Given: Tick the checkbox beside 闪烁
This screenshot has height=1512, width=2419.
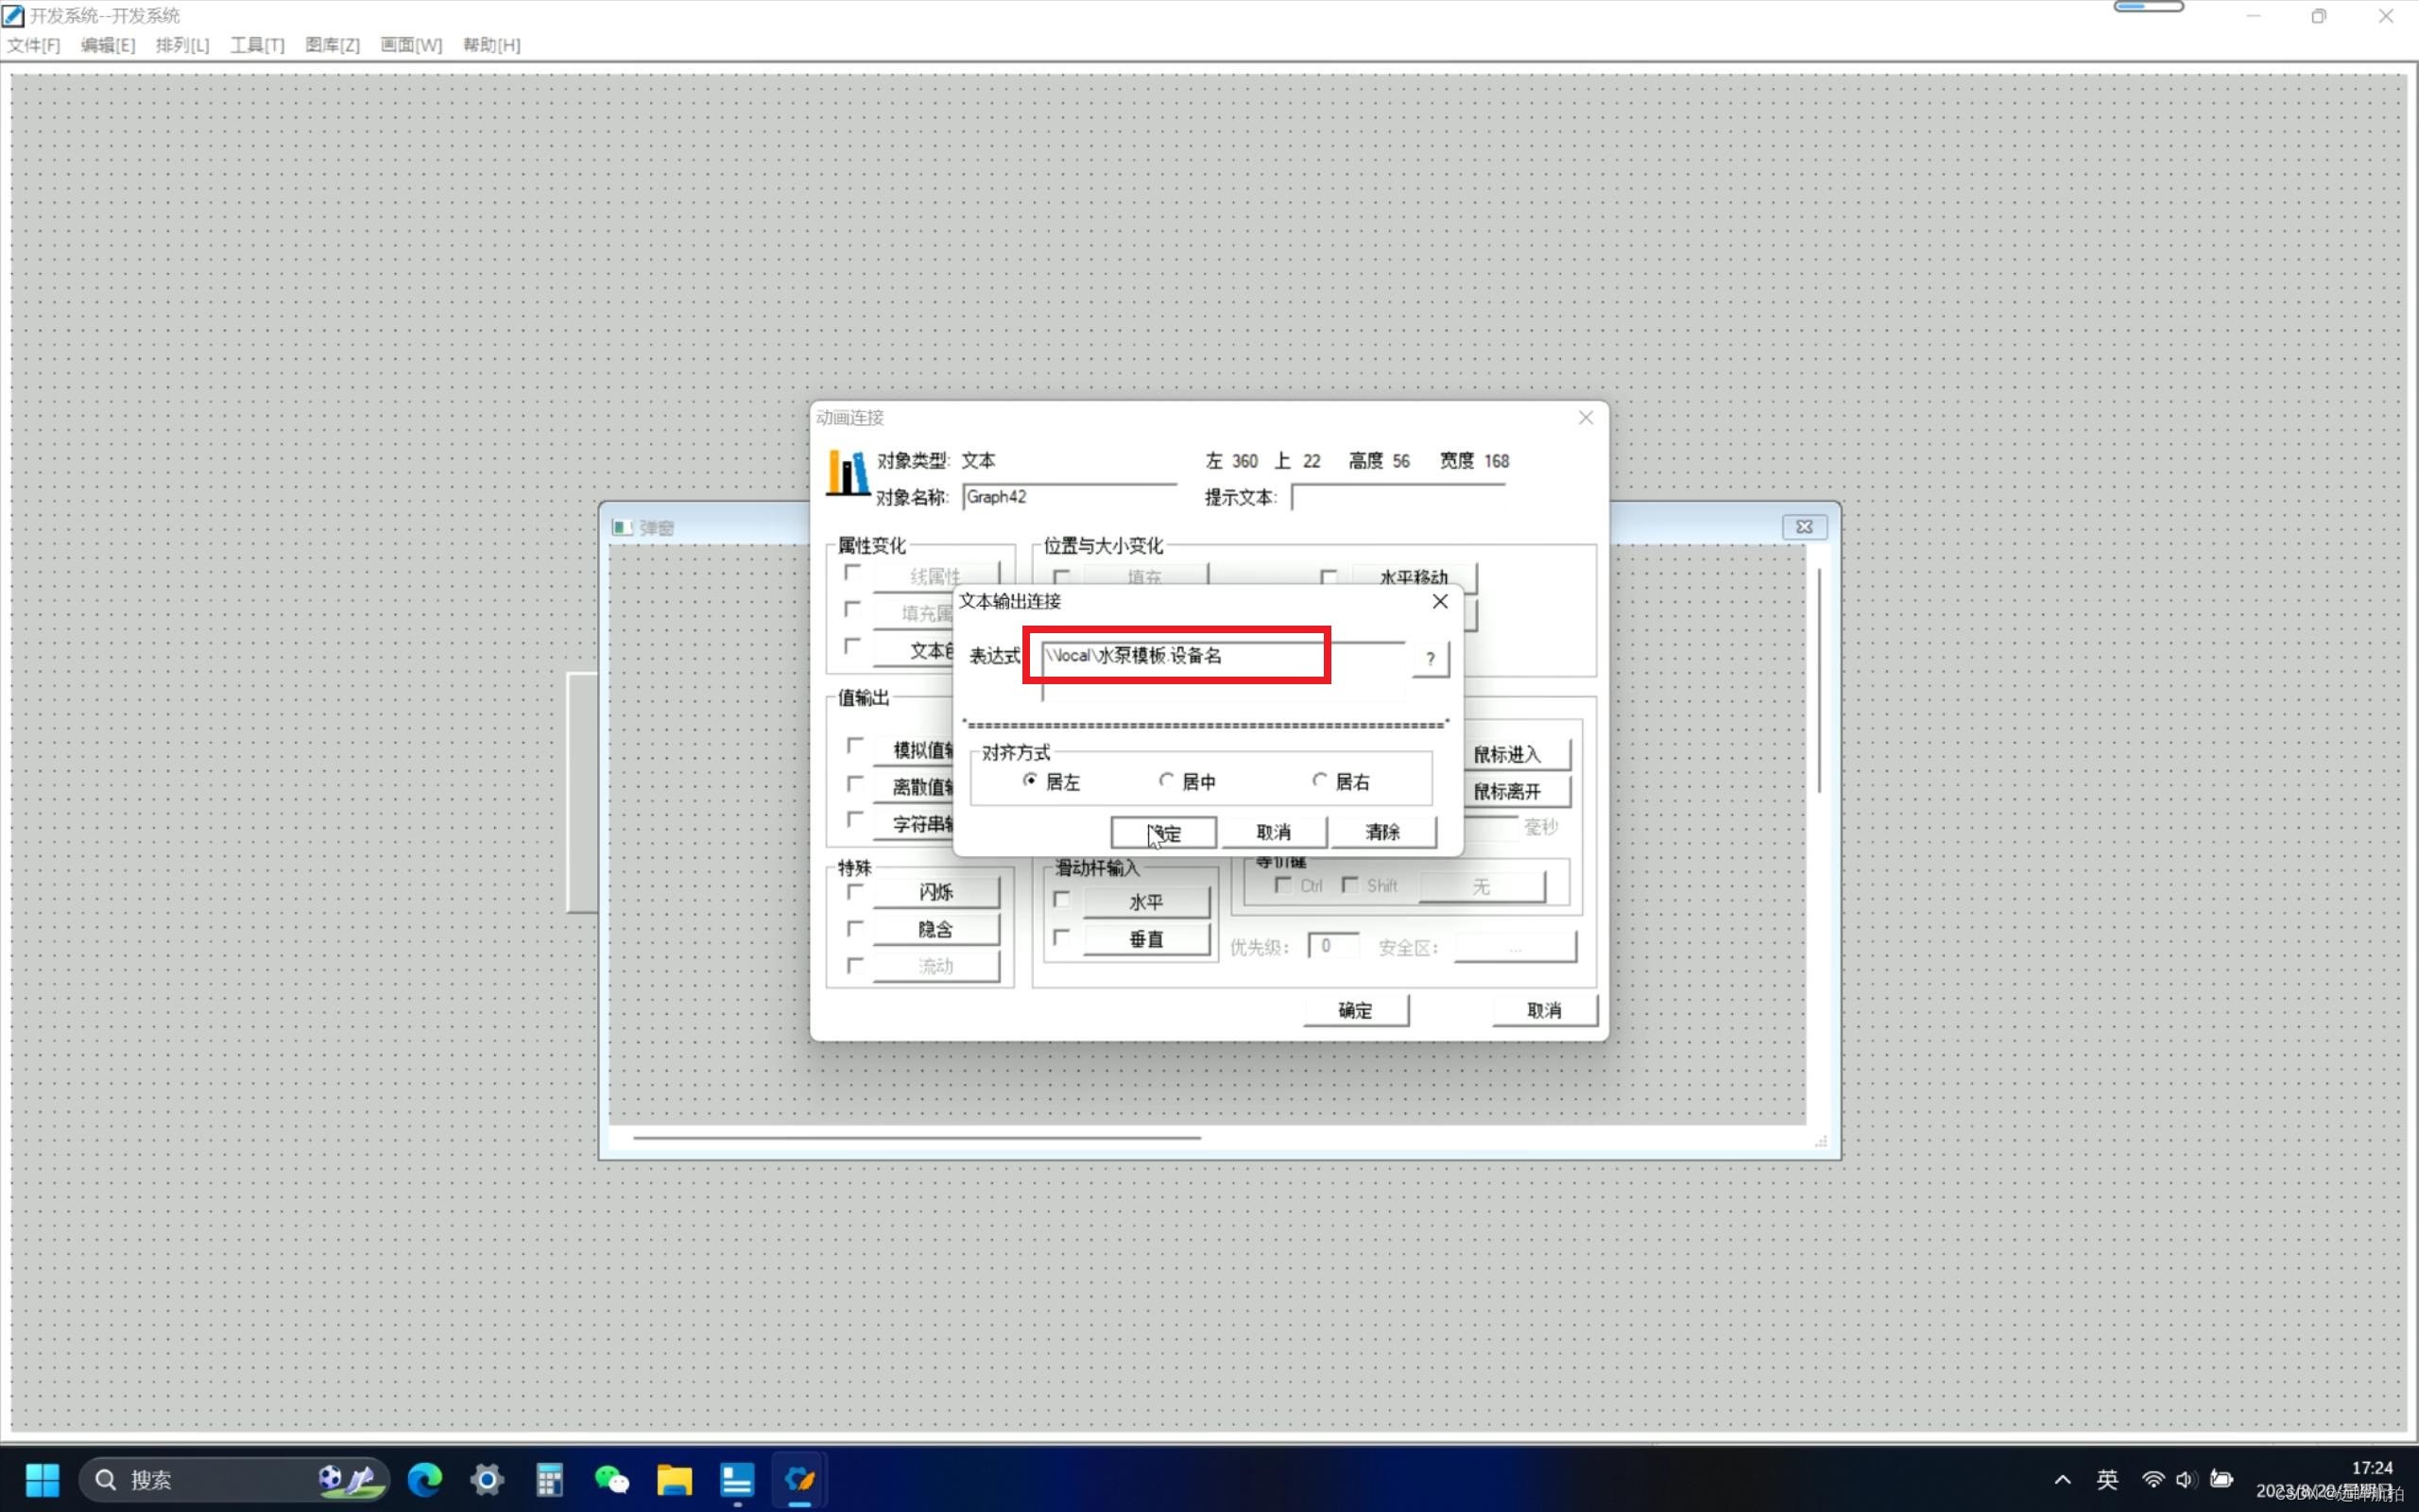Looking at the screenshot, I should pos(854,891).
